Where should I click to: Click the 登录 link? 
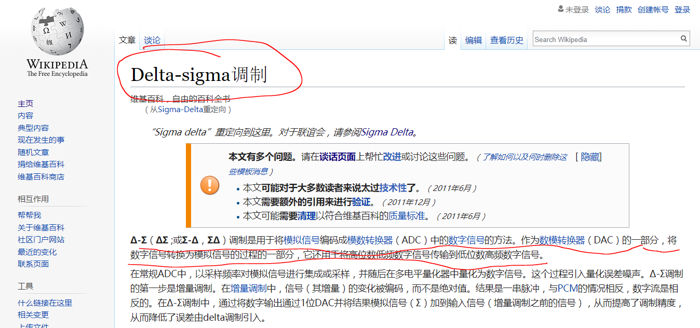[x=682, y=10]
